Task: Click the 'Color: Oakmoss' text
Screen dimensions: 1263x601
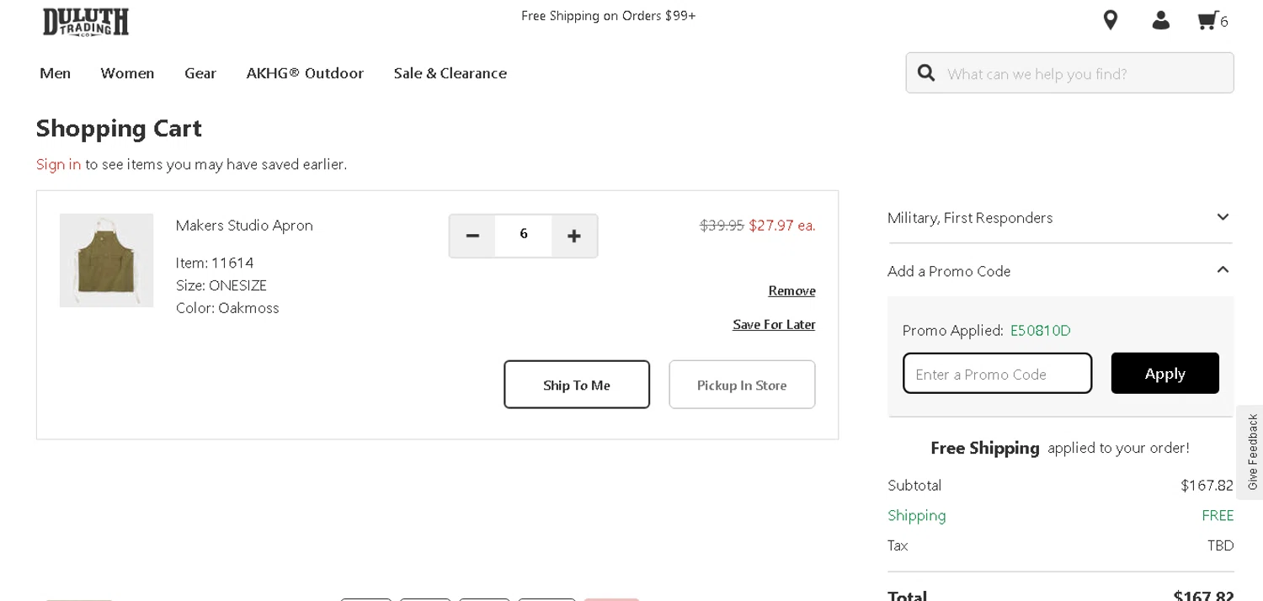Action: point(227,308)
